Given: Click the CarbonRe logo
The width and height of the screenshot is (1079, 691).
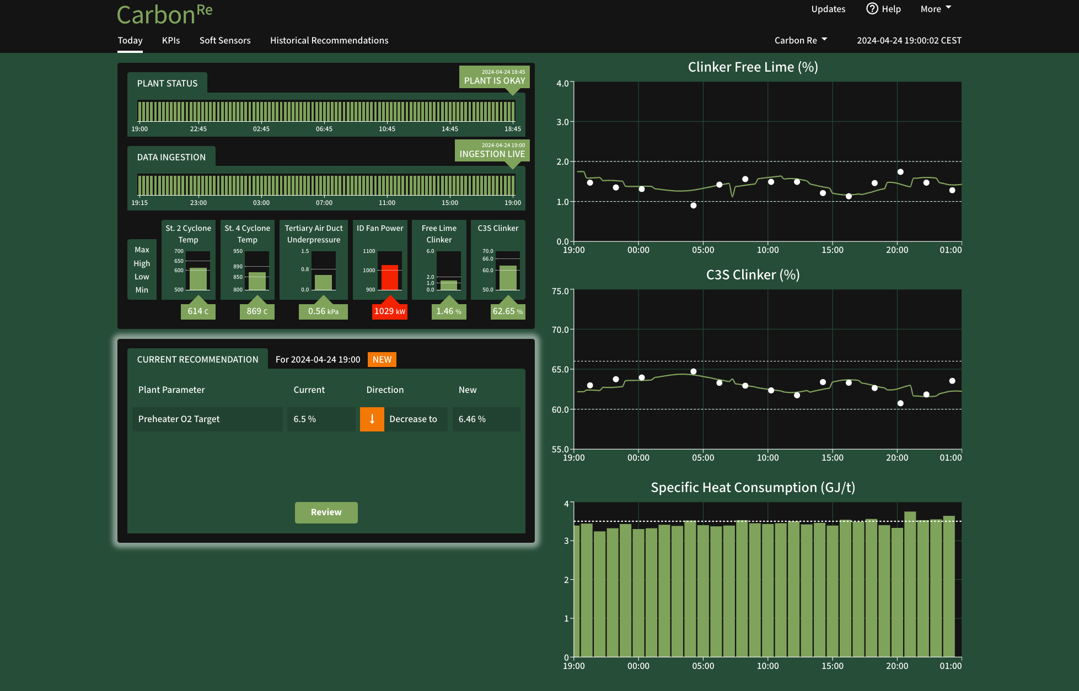Looking at the screenshot, I should 164,14.
